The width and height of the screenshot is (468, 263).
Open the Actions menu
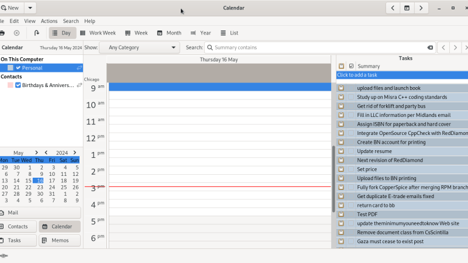click(x=49, y=21)
